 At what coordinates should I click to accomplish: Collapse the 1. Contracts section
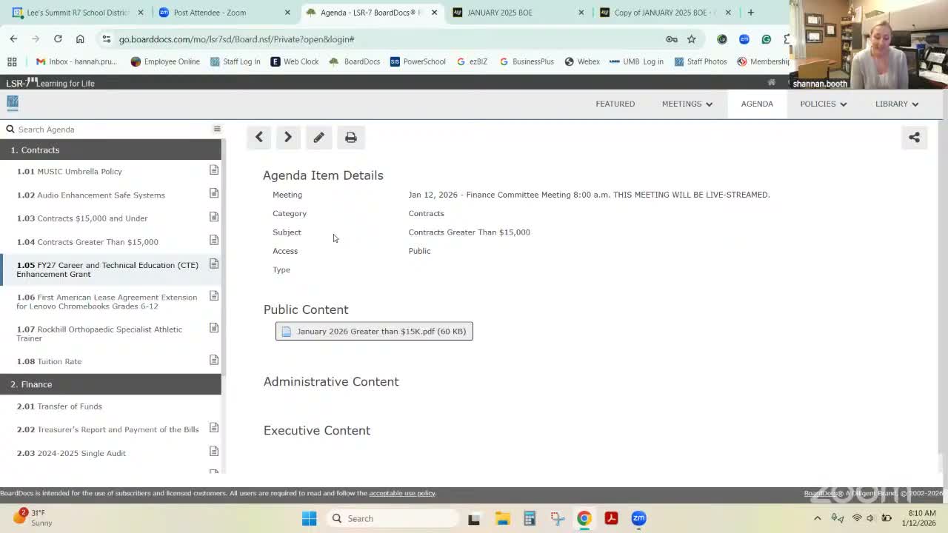[110, 150]
